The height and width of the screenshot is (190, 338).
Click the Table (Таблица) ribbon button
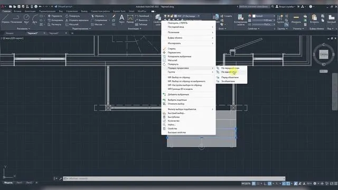(141, 24)
